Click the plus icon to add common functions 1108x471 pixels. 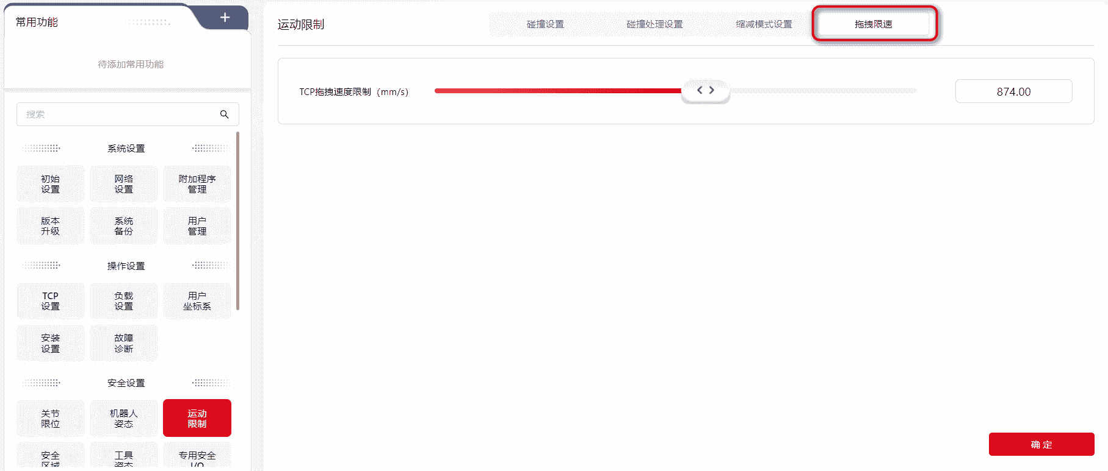coord(225,18)
